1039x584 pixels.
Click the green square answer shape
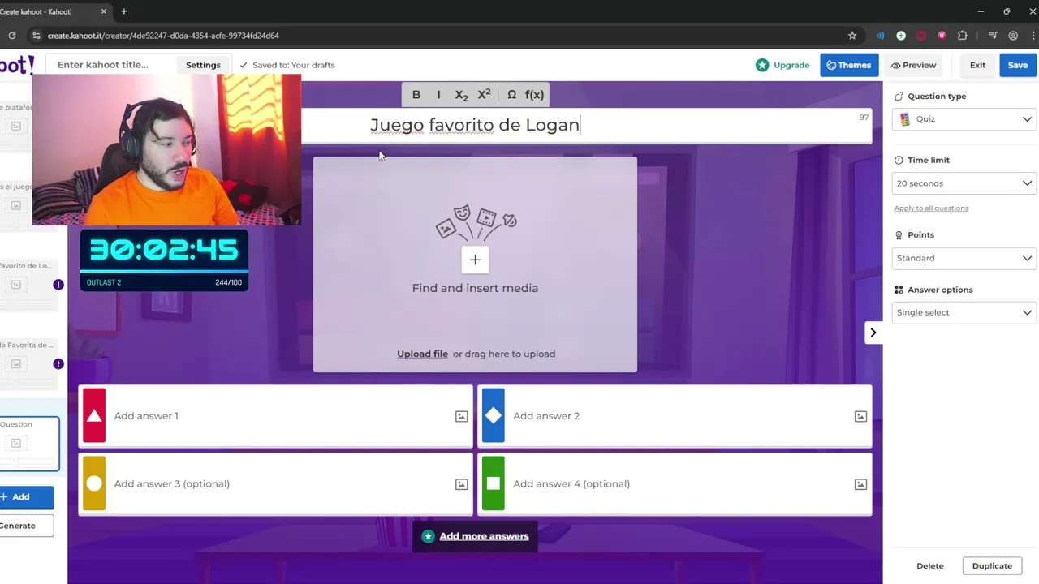click(x=493, y=483)
